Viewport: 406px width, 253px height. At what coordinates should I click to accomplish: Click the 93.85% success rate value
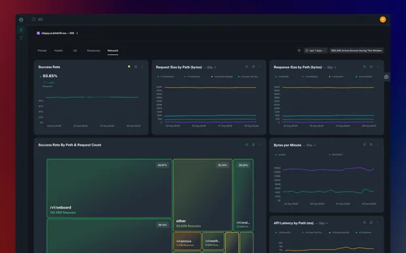[50, 76]
